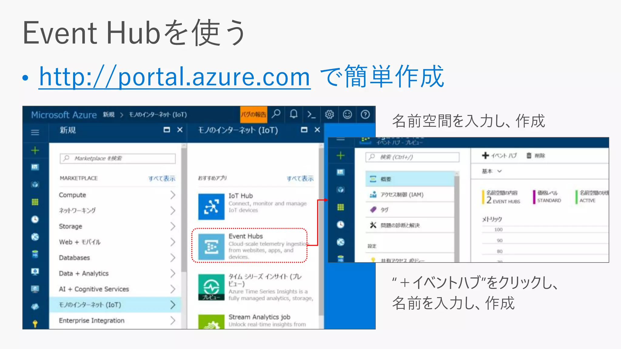The image size is (621, 349).
Task: Click the Event Hubs title text
Action: (x=246, y=236)
